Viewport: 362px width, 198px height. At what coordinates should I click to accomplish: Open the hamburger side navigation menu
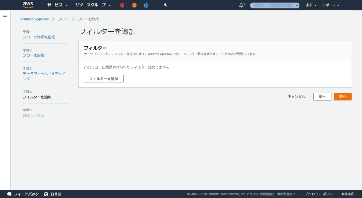tap(5, 15)
